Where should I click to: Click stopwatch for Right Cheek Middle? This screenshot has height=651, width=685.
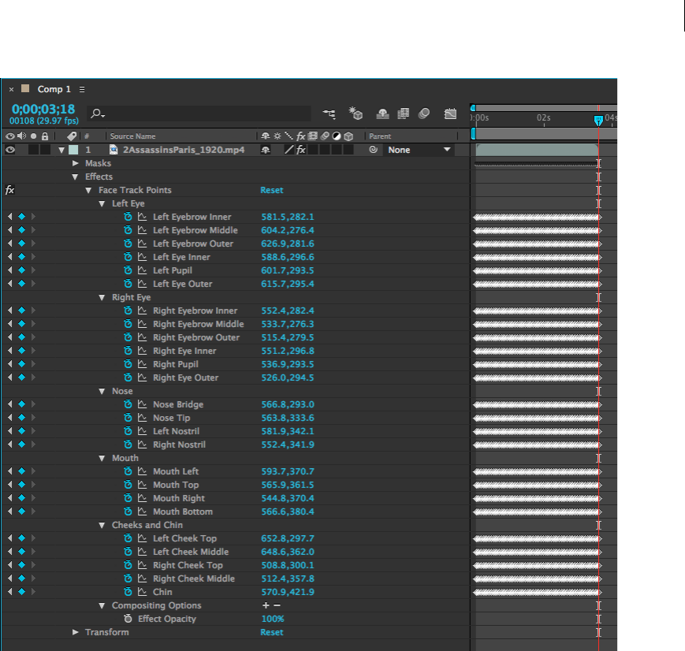click(x=128, y=578)
